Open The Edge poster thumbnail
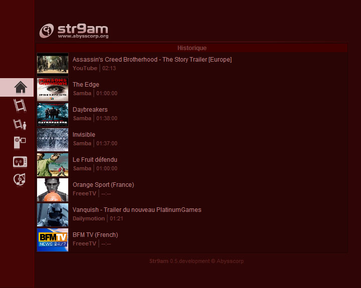The height and width of the screenshot is (288, 361). pyautogui.click(x=53, y=90)
